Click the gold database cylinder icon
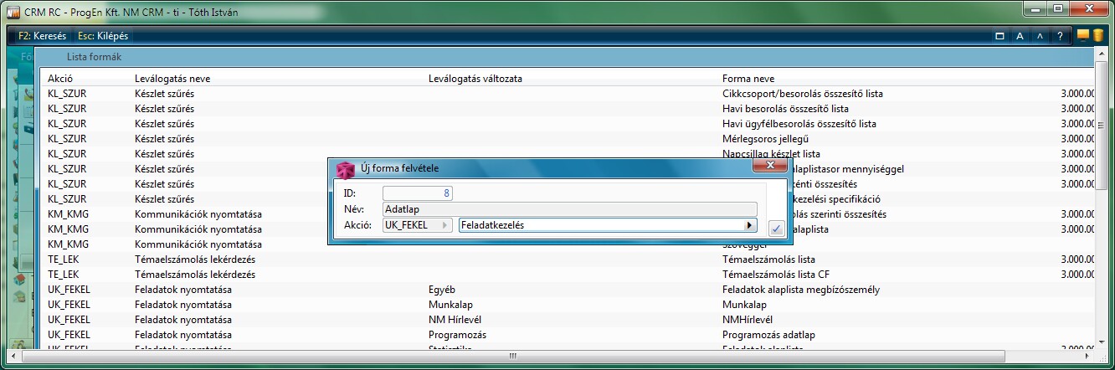1115x370 pixels. [1097, 35]
